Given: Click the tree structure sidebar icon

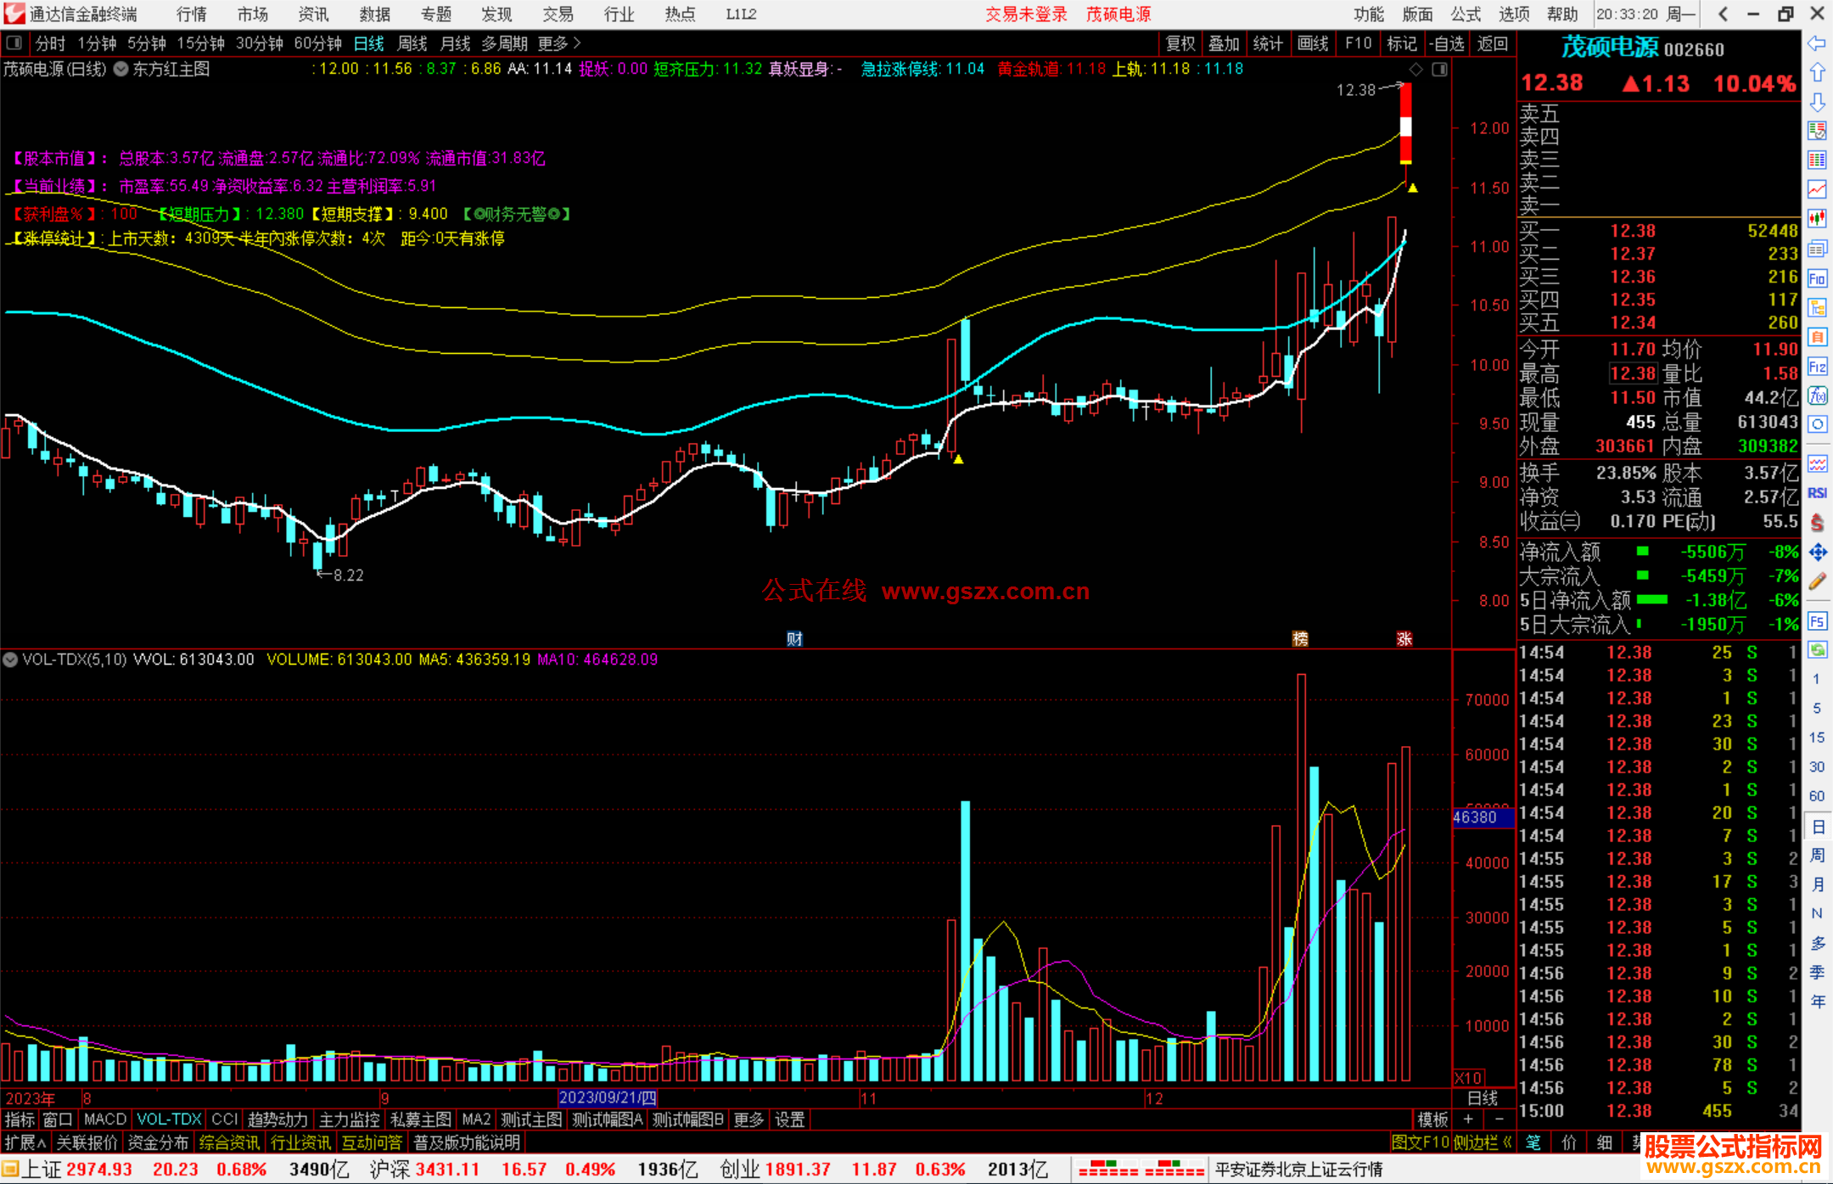Looking at the screenshot, I should tap(1817, 307).
